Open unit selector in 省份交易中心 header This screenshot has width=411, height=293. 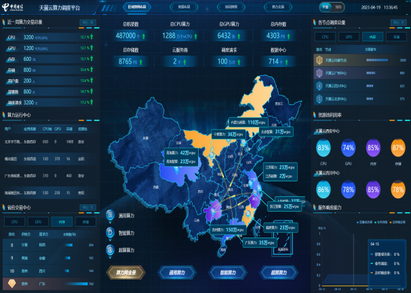pos(87,208)
